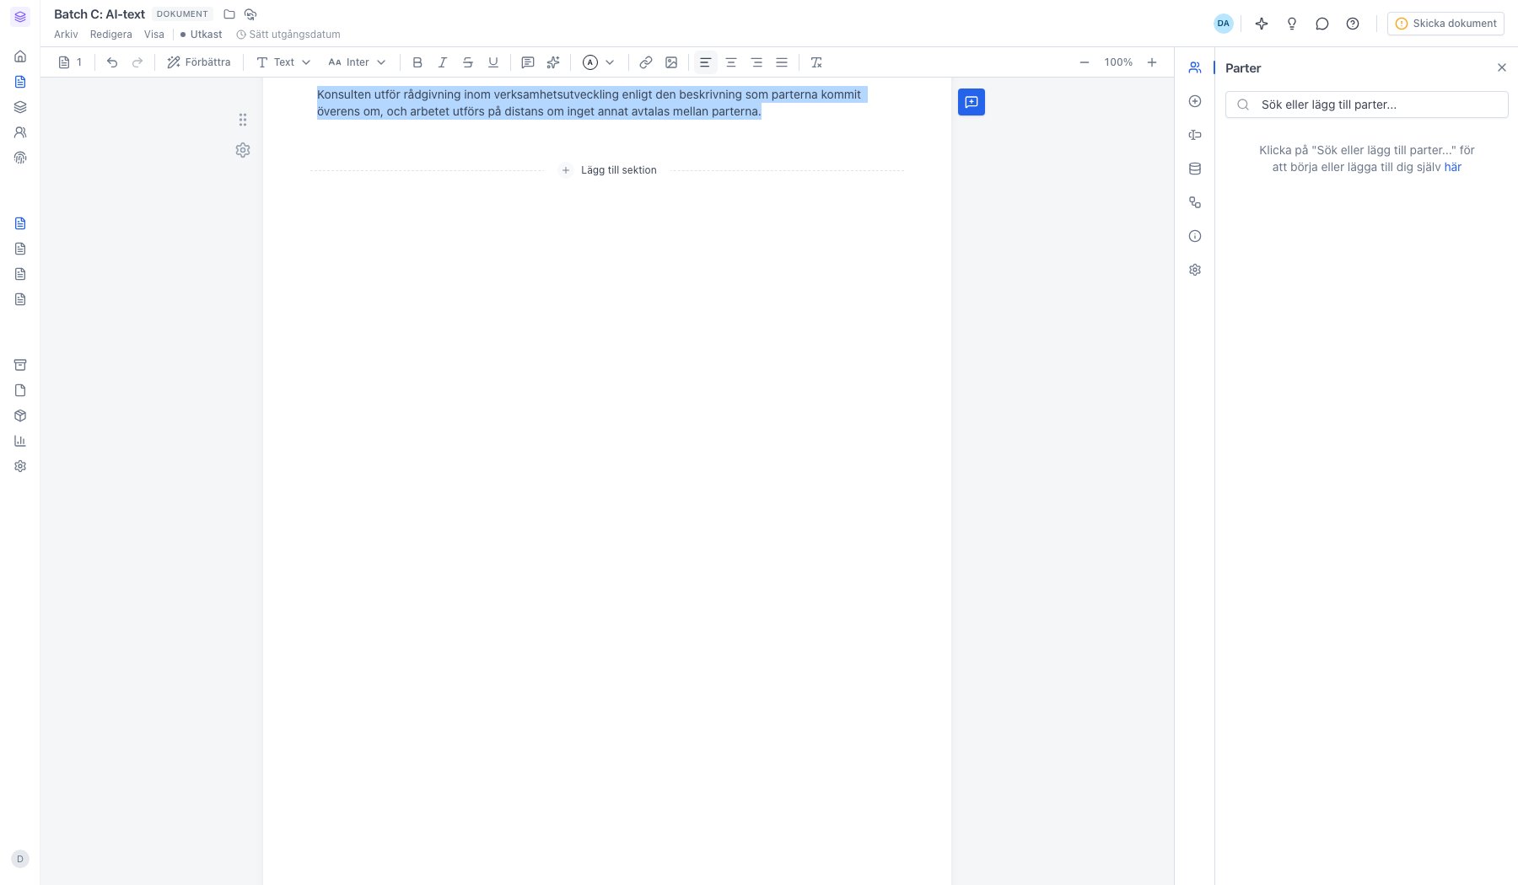
Task: Open the Text style dropdown
Action: pyautogui.click(x=283, y=62)
